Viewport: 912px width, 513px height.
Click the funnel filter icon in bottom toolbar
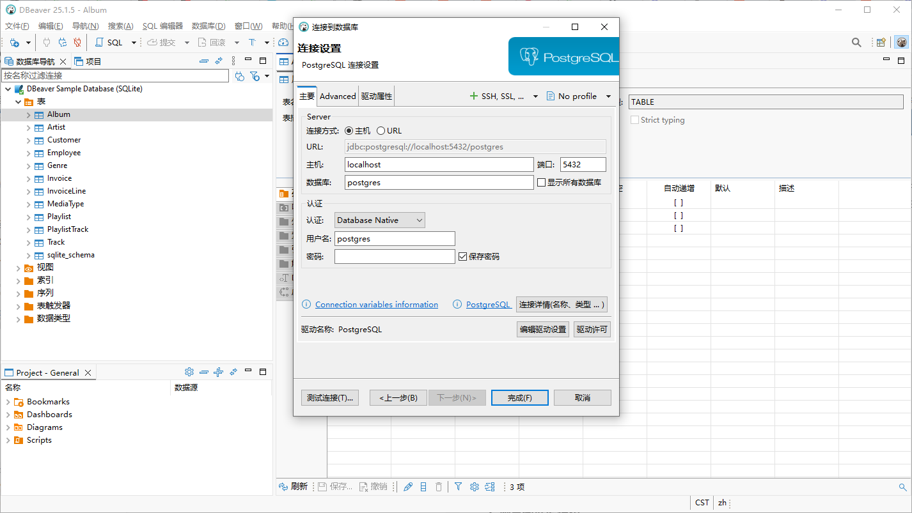[x=459, y=487]
